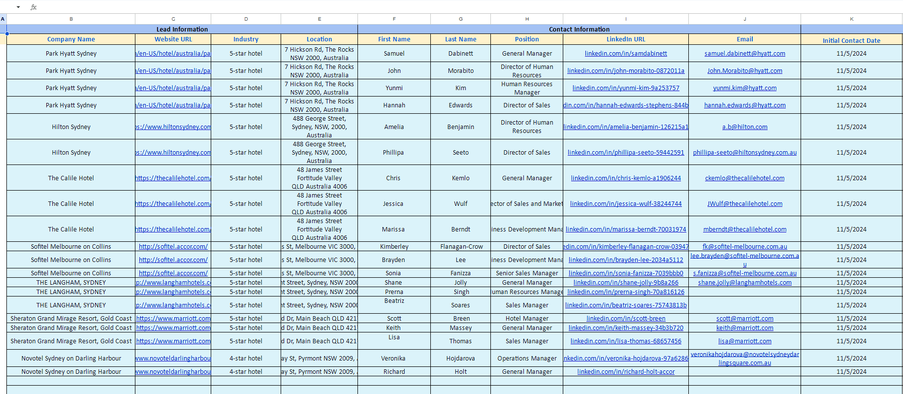Click the s.fanizza@sofitel-melbourne.com.au email link
903x394 pixels.
point(745,273)
